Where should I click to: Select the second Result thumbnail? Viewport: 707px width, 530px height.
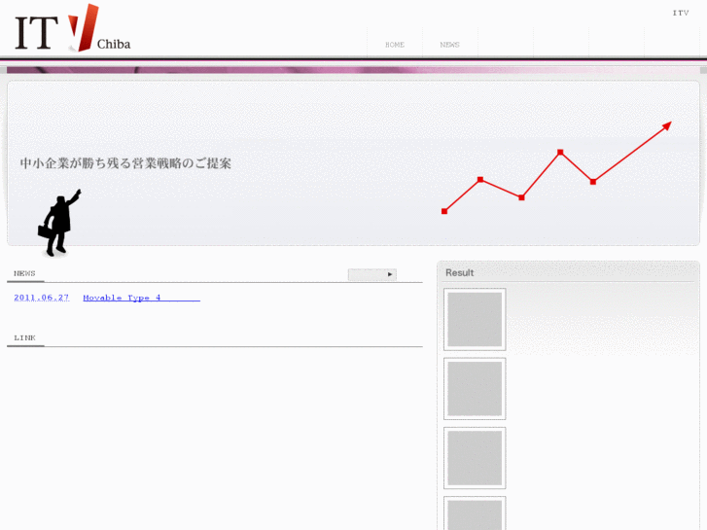pyautogui.click(x=475, y=389)
